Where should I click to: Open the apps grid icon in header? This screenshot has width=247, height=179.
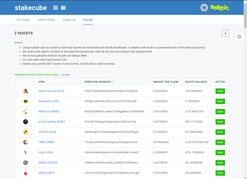(x=55, y=8)
